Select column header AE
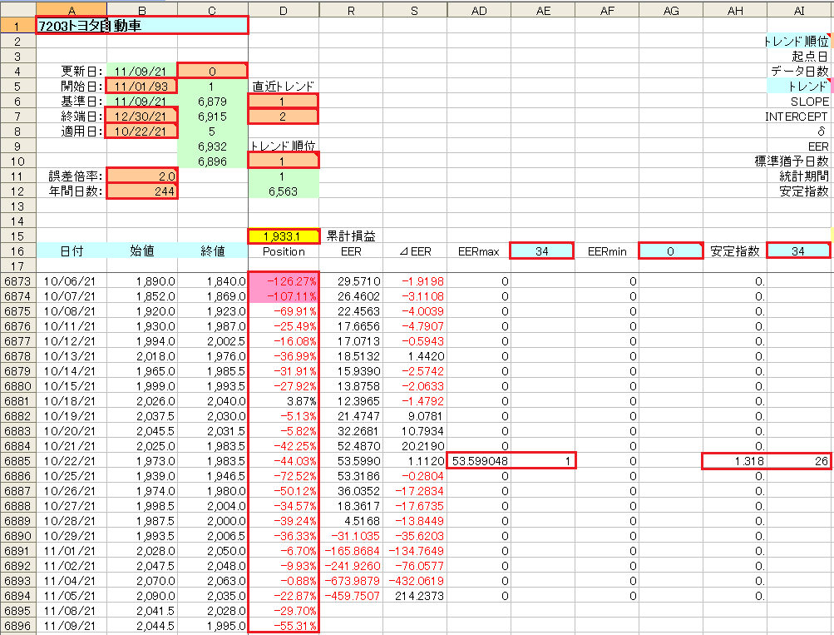Viewport: 834px width, 635px height. coord(542,10)
